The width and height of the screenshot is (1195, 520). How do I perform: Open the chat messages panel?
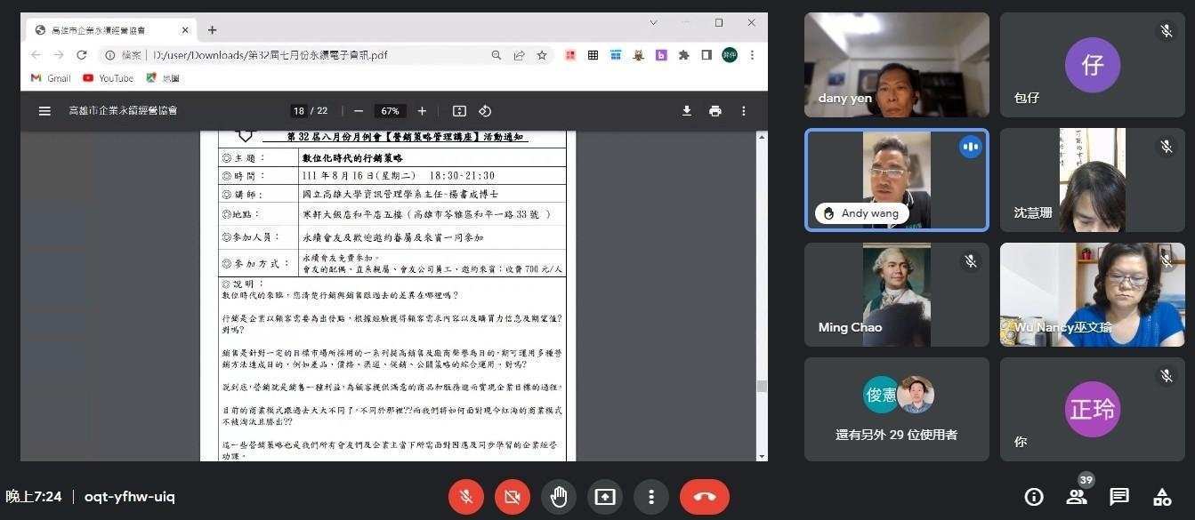coord(1119,497)
